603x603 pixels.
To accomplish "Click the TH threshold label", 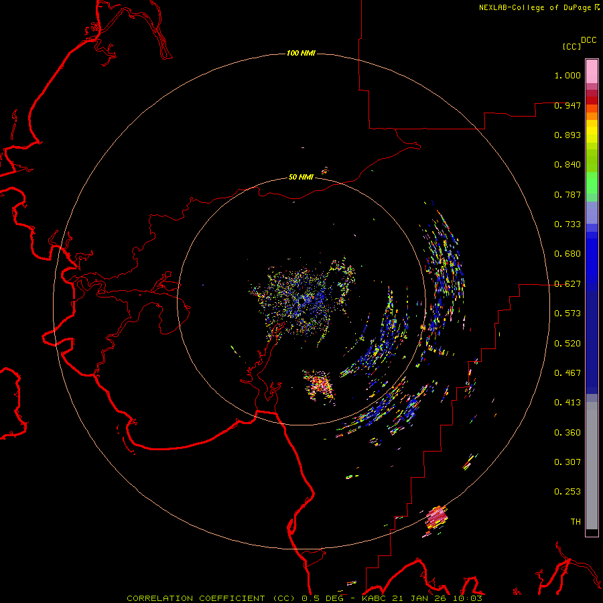I will pyautogui.click(x=576, y=521).
